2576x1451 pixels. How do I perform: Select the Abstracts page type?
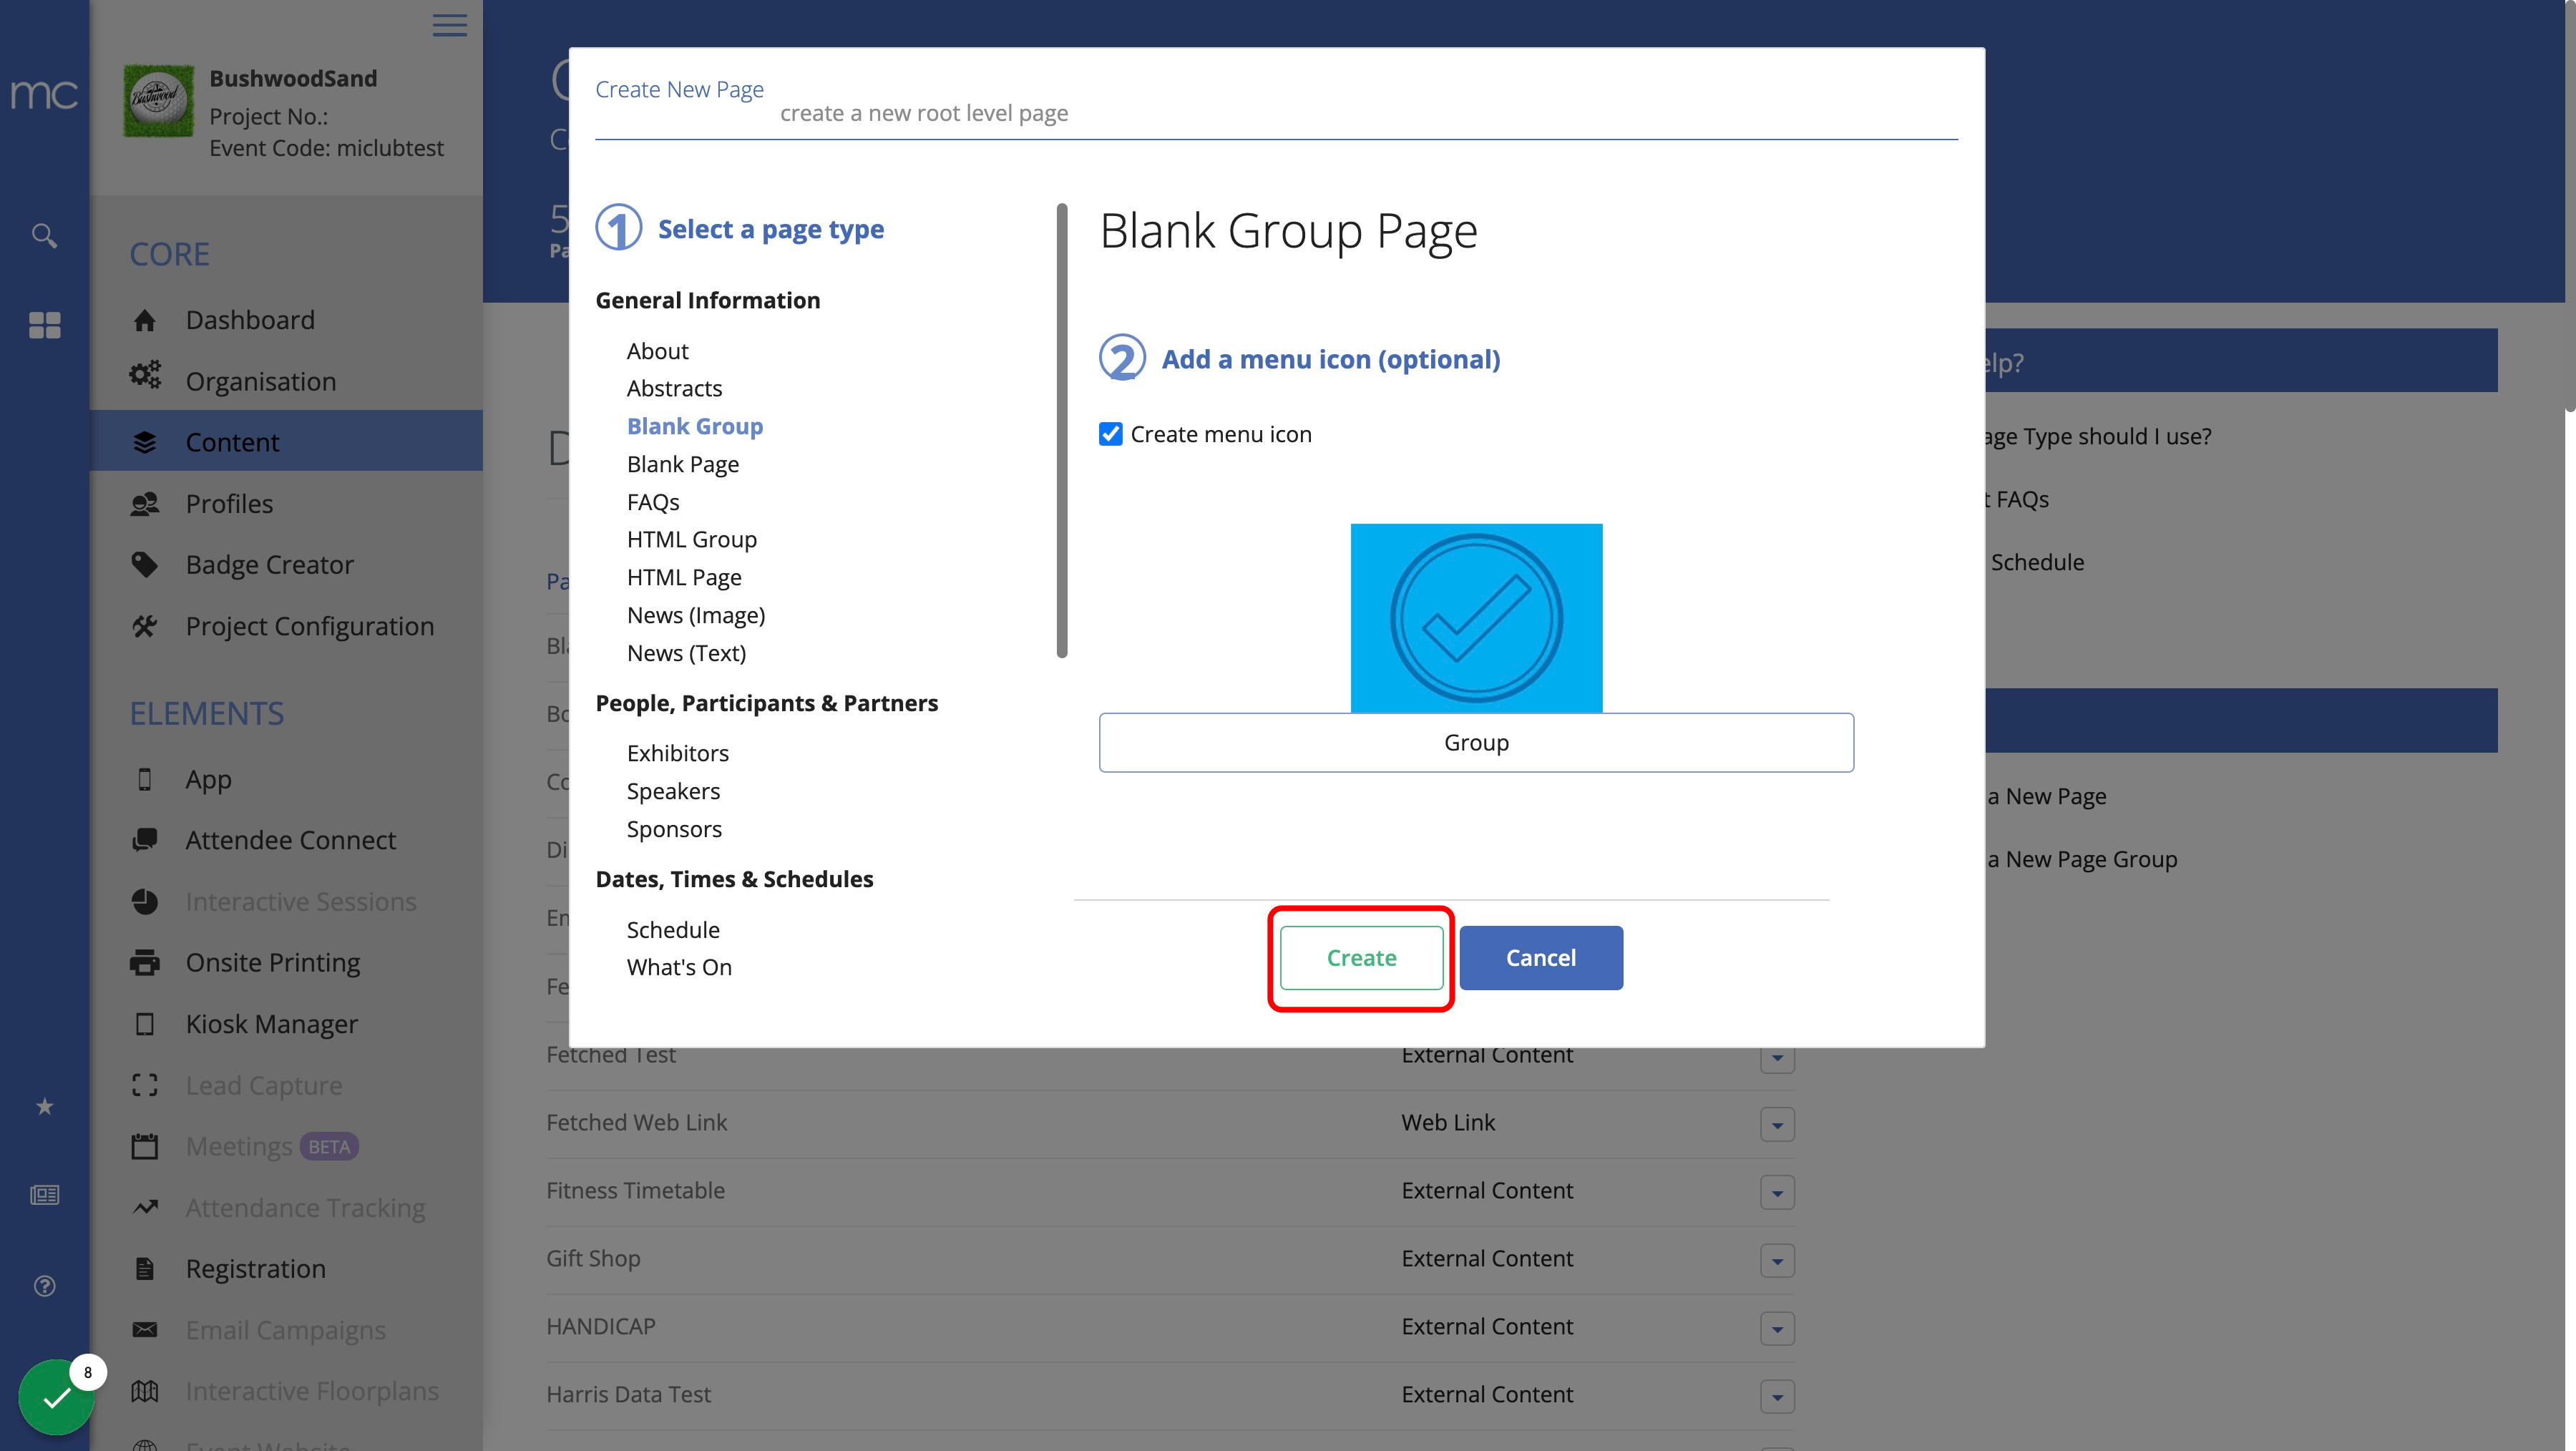point(674,388)
